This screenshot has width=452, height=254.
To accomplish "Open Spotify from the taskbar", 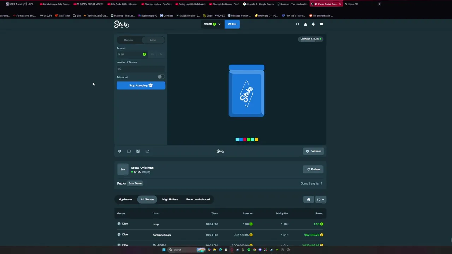I will click(x=249, y=250).
